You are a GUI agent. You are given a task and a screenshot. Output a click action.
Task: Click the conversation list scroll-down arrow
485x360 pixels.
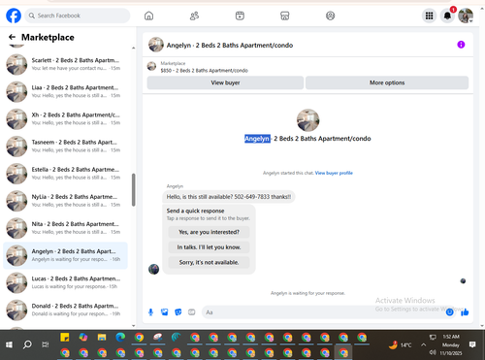point(133,326)
